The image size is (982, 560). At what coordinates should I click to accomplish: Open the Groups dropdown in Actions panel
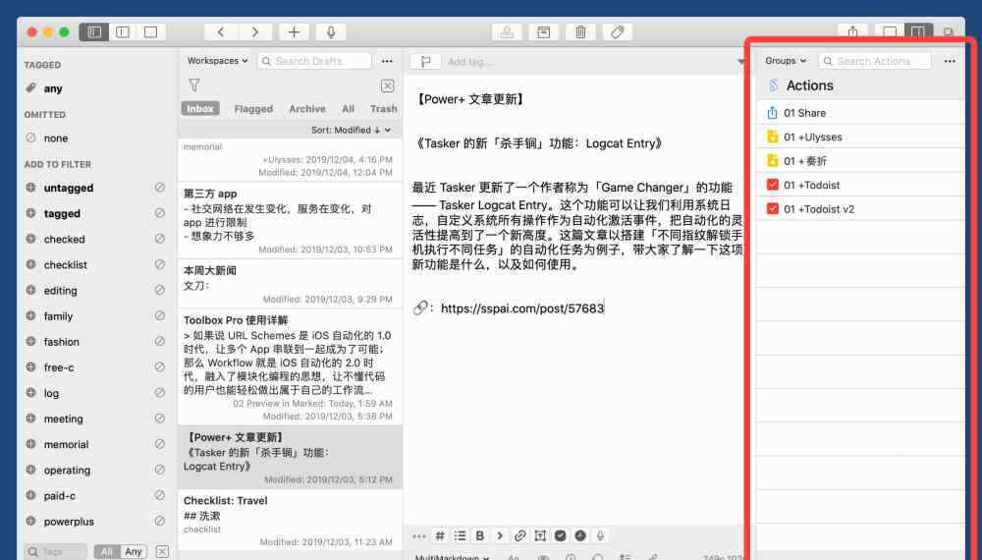pyautogui.click(x=786, y=61)
